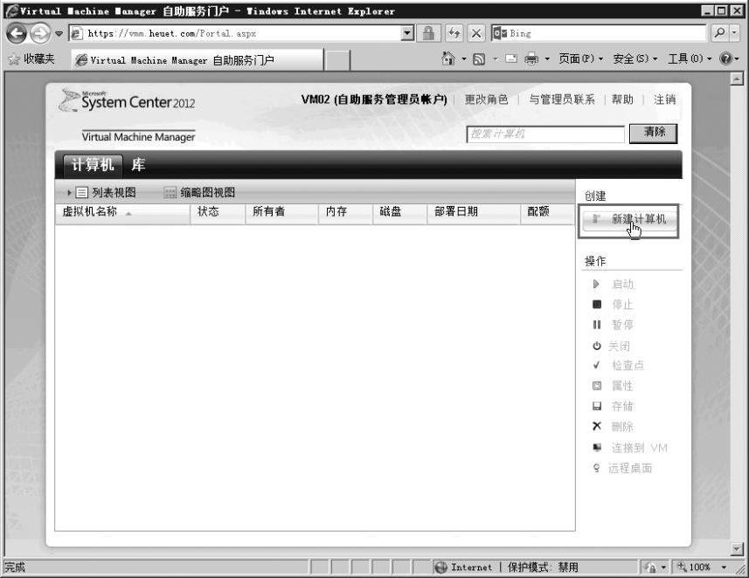This screenshot has width=749, height=578.
Task: Refresh the page with the refresh icon
Action: [x=454, y=33]
